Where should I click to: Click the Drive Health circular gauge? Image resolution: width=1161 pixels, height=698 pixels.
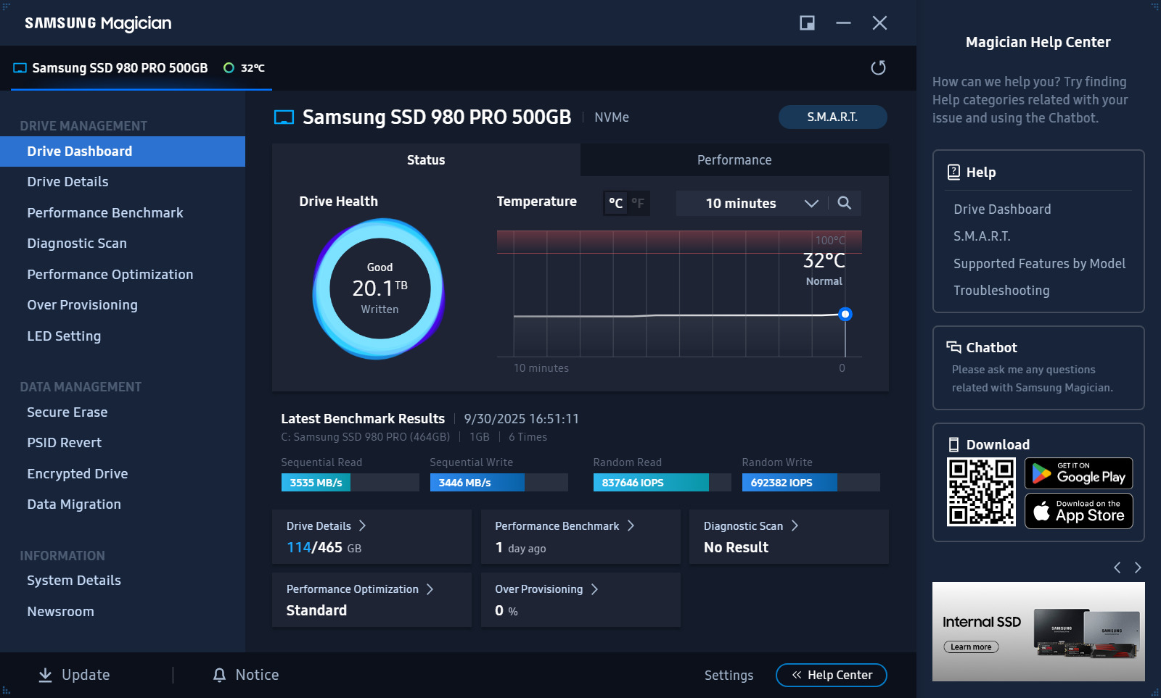point(379,288)
